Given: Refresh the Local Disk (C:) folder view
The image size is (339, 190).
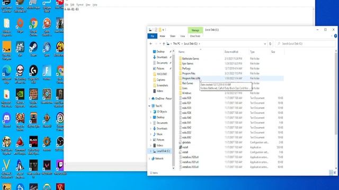Looking at the screenshot, I should click(270, 44).
